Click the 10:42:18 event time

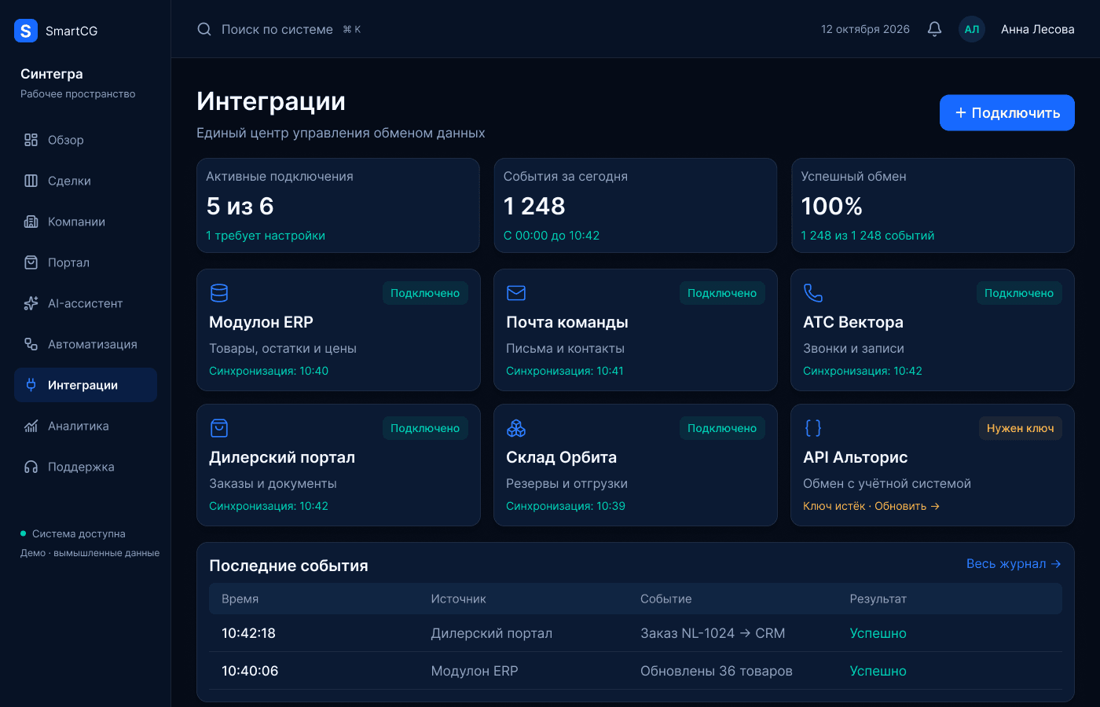tap(248, 633)
